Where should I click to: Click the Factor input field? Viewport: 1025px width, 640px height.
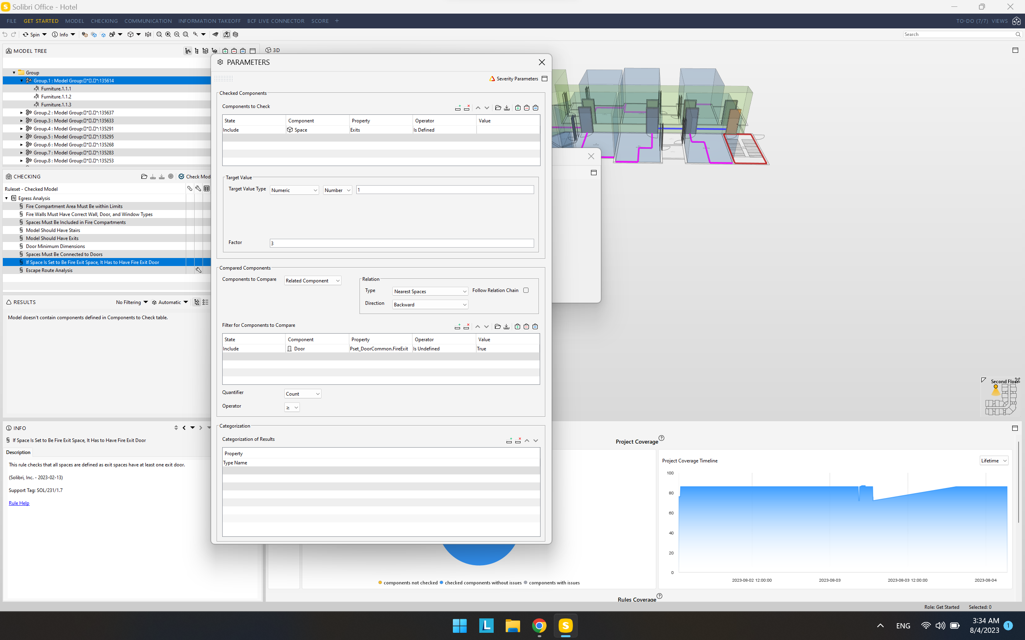(402, 243)
